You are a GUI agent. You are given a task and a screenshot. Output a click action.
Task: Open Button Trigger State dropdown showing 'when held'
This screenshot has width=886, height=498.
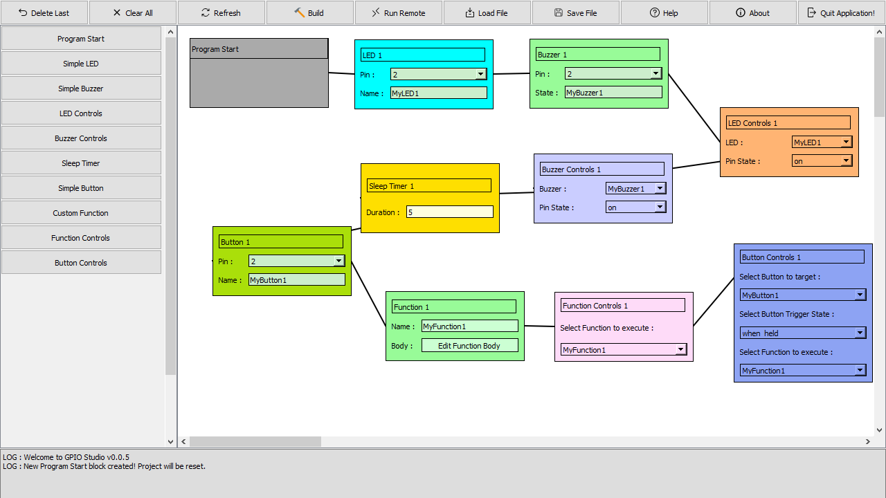click(x=860, y=333)
